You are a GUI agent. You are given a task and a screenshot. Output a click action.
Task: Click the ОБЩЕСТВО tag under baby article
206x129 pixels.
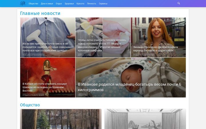click(x=83, y=95)
